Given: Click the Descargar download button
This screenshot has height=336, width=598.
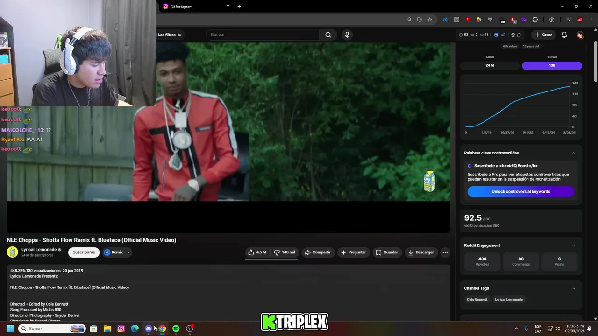Looking at the screenshot, I should pyautogui.click(x=421, y=252).
